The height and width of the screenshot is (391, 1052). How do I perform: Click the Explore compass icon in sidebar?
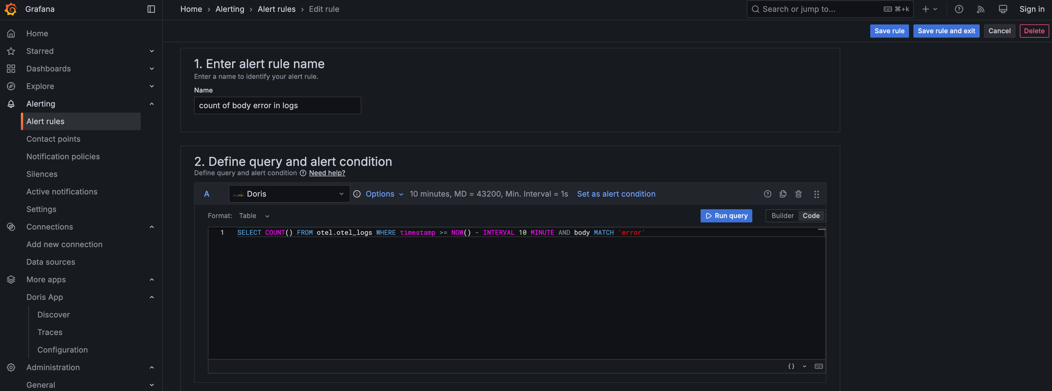pos(11,86)
